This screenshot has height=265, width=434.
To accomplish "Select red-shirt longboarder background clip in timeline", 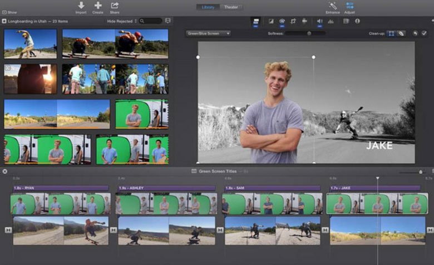I will click(x=61, y=230).
